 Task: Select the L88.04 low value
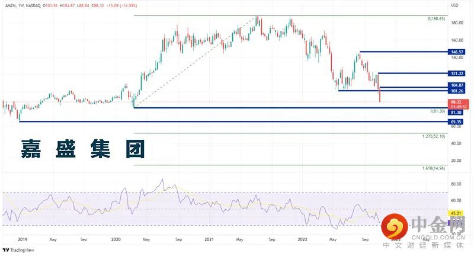click(83, 6)
